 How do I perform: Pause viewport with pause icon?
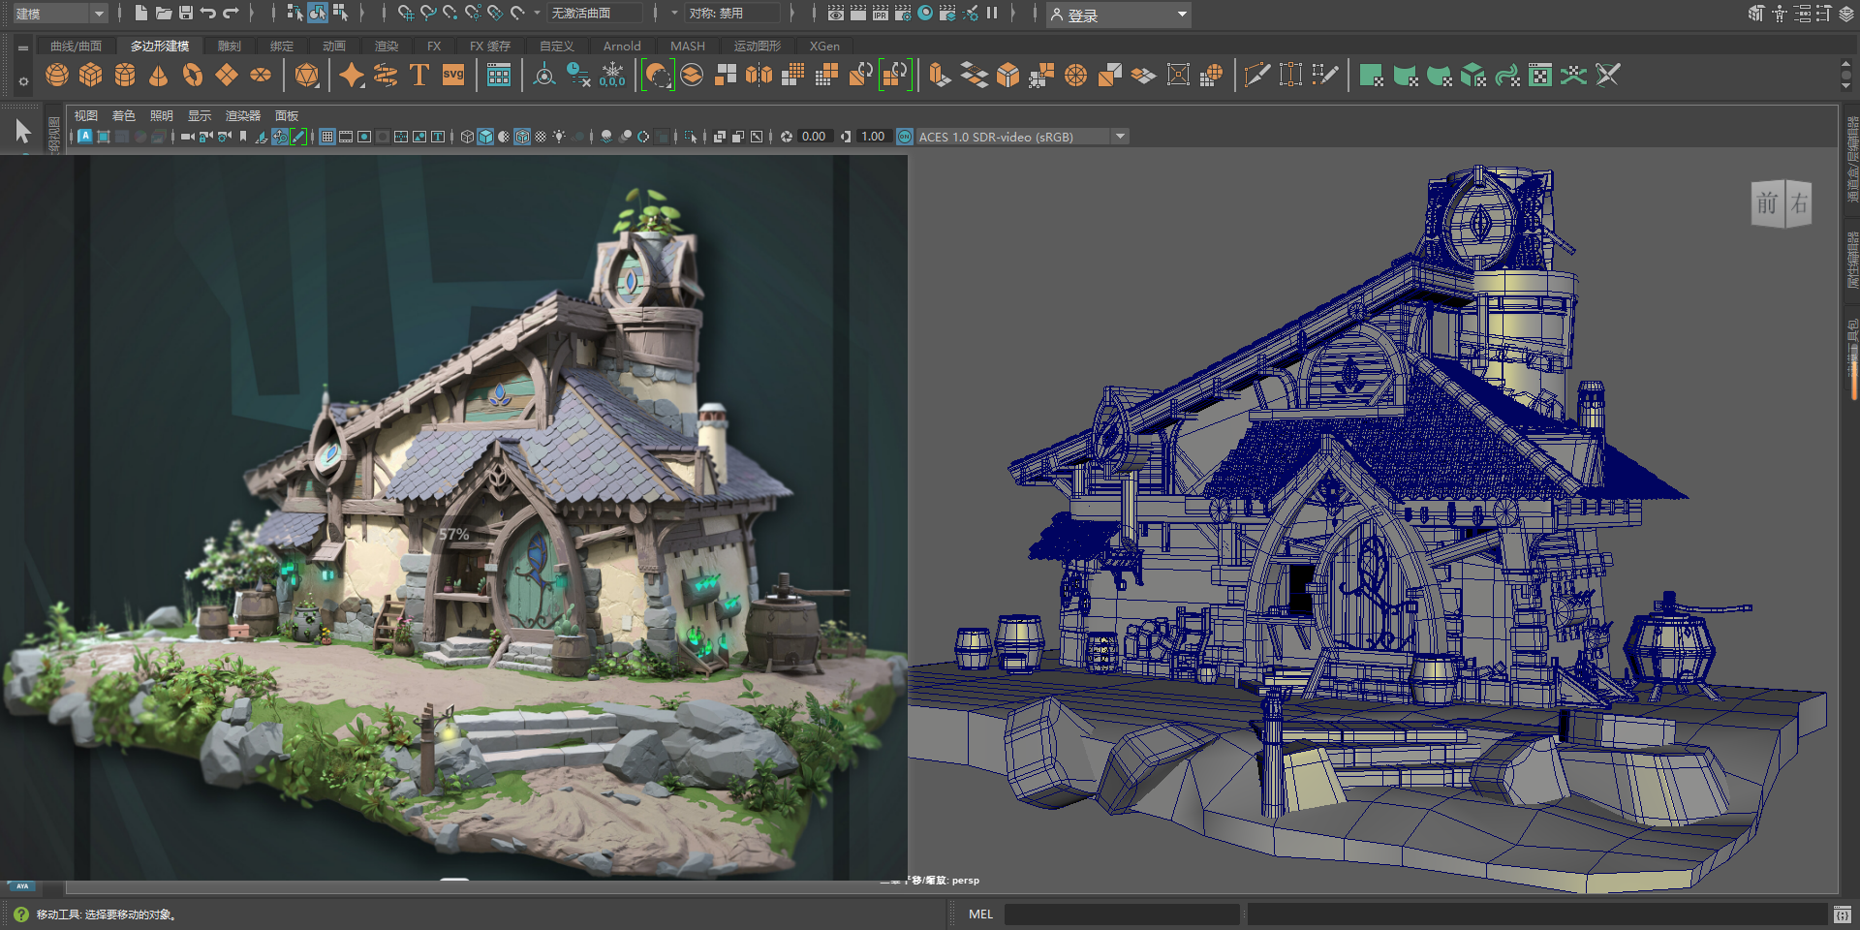[x=992, y=13]
